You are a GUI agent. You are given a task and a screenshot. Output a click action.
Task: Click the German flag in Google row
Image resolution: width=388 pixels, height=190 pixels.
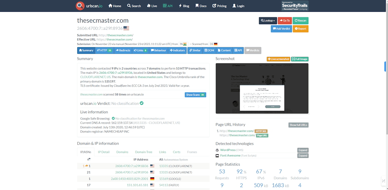[152, 179]
